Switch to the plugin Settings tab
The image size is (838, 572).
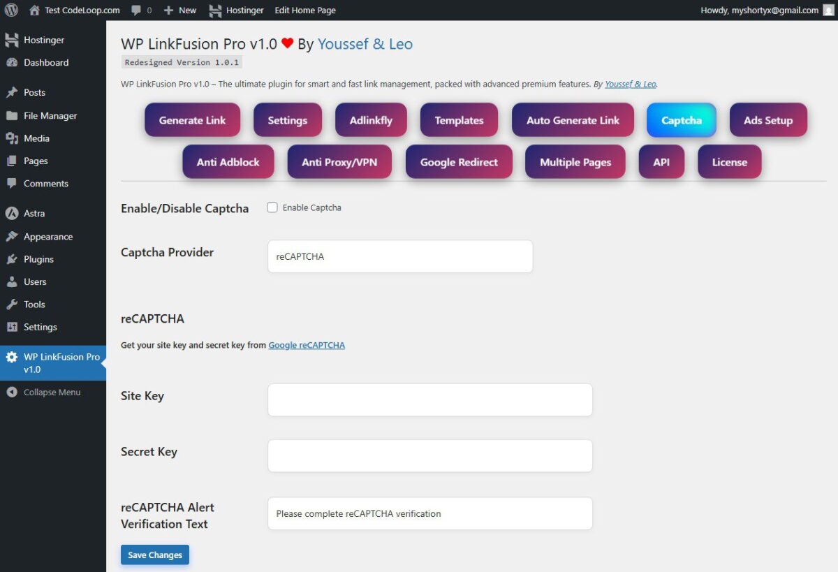[288, 120]
